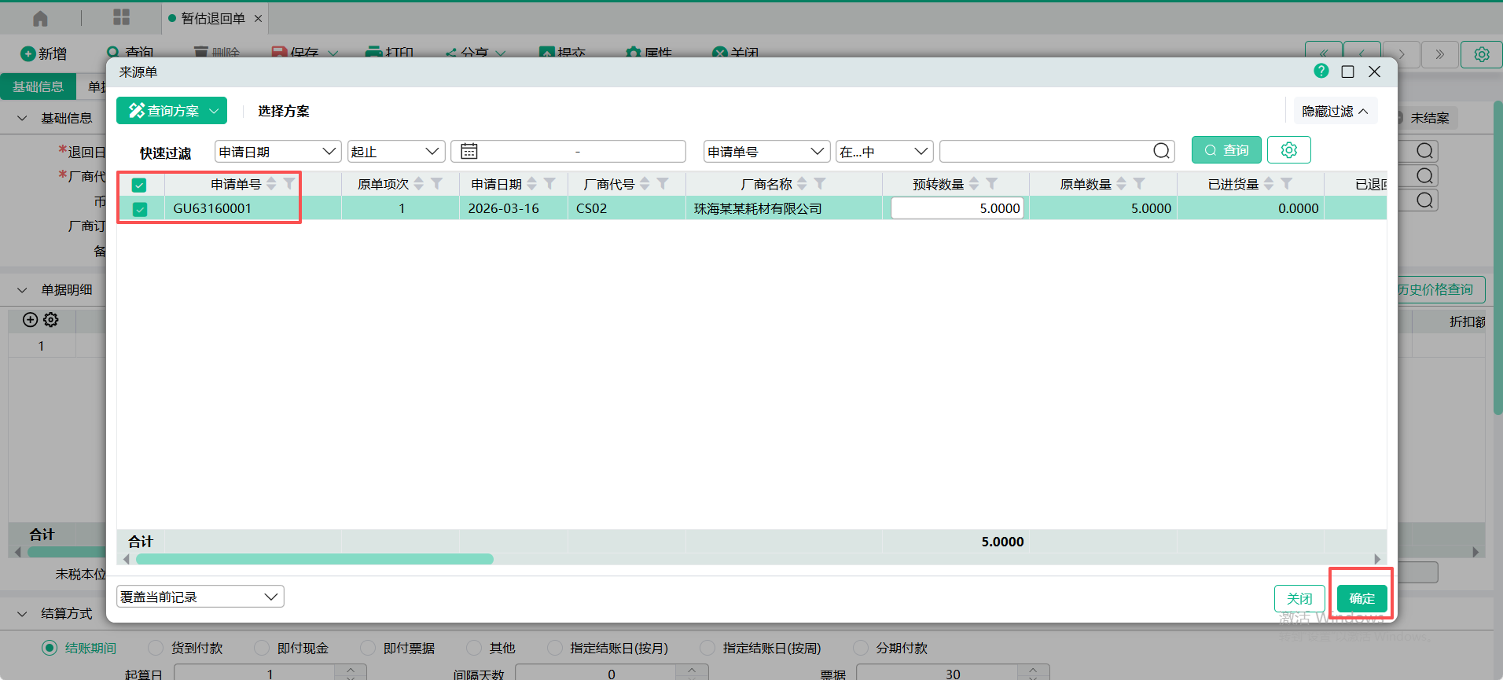Click the help question mark icon
Screen dimensions: 1503x680
[1321, 72]
